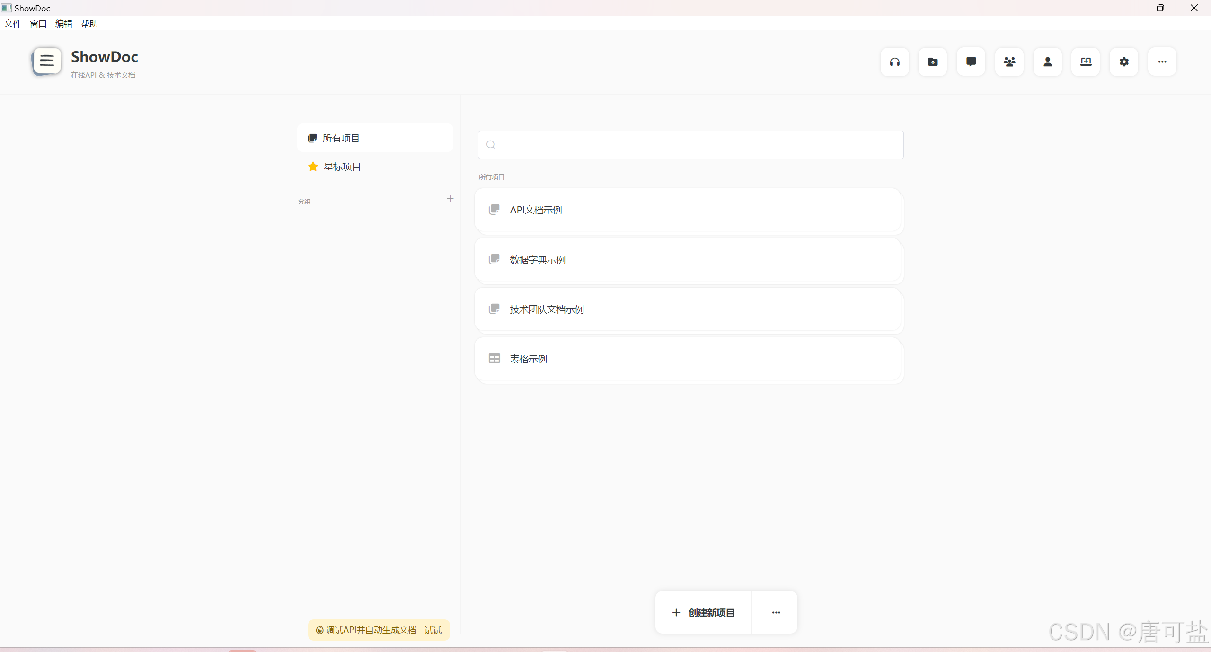Click the folder upload icon
1211x652 pixels.
coord(933,62)
